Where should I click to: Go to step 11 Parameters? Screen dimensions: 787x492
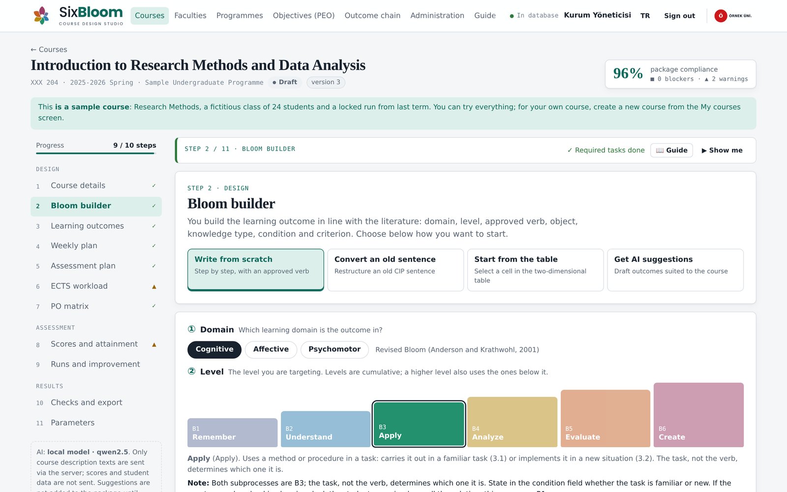click(x=96, y=423)
